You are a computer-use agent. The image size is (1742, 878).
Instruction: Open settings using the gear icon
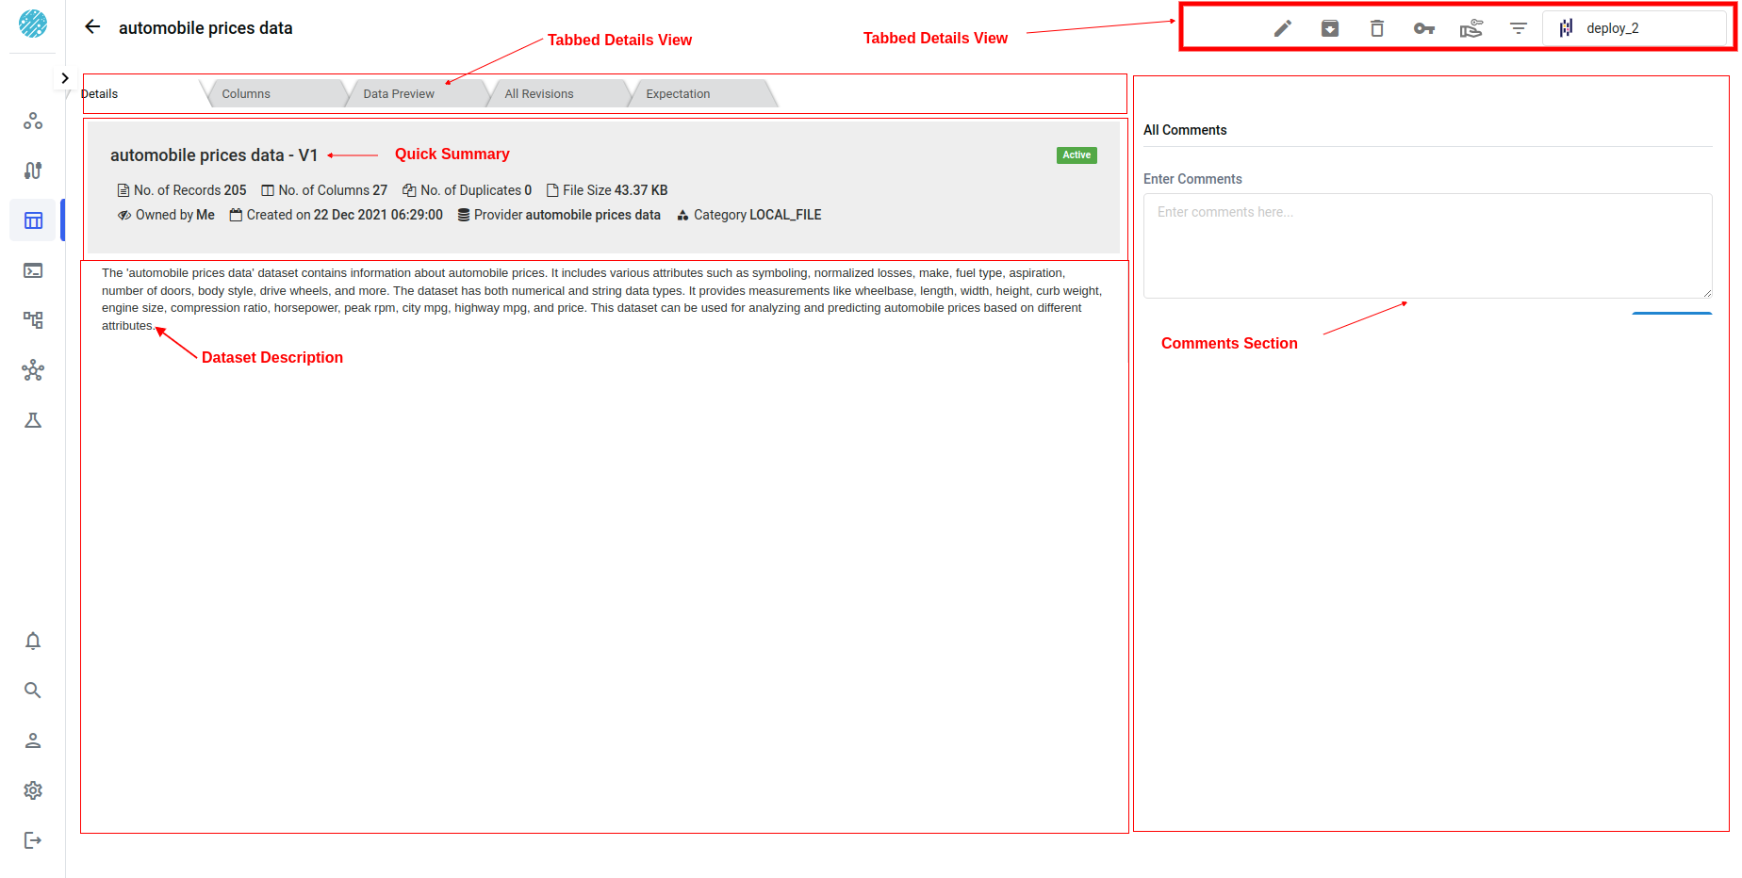click(33, 790)
